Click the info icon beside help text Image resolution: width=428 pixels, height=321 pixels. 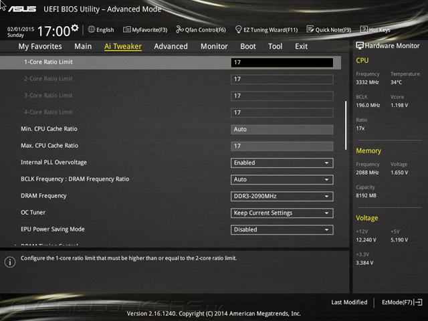(x=10, y=262)
